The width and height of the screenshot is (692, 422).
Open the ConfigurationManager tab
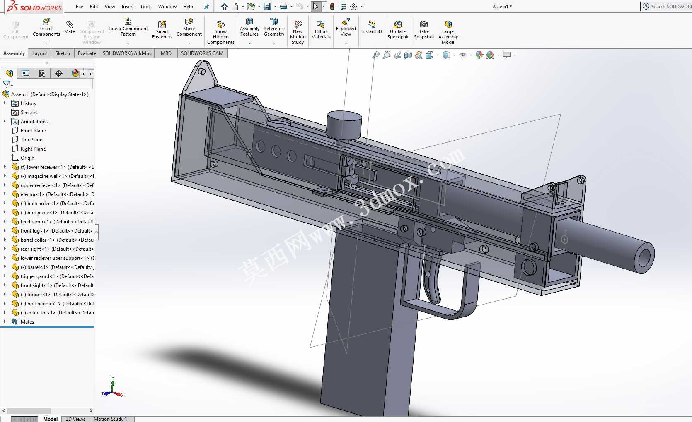click(42, 73)
